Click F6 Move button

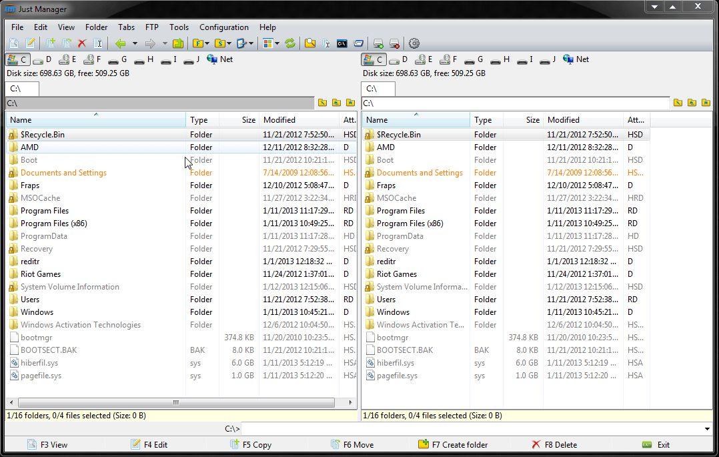click(x=352, y=444)
